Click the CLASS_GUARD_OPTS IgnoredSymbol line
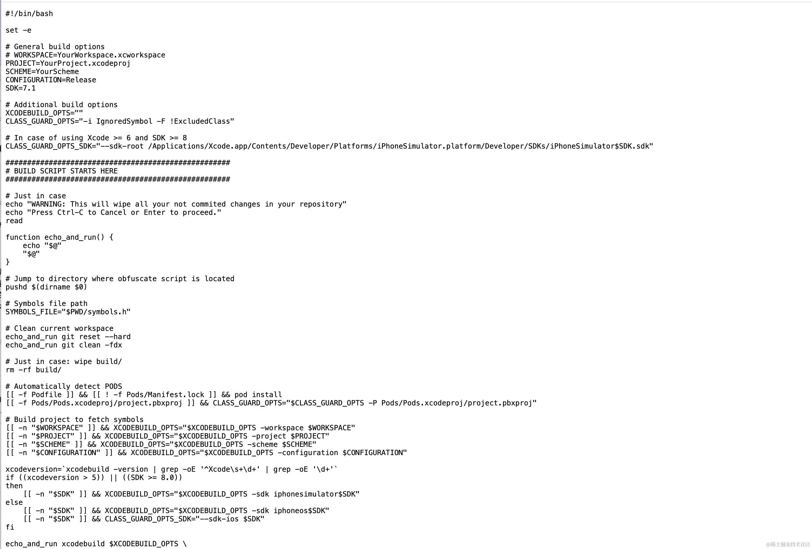 (120, 121)
